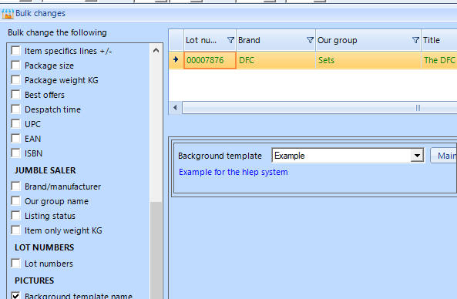Image resolution: width=457 pixels, height=299 pixels.
Task: Click the row selector arrow for lot 00007876
Action: pos(176,60)
